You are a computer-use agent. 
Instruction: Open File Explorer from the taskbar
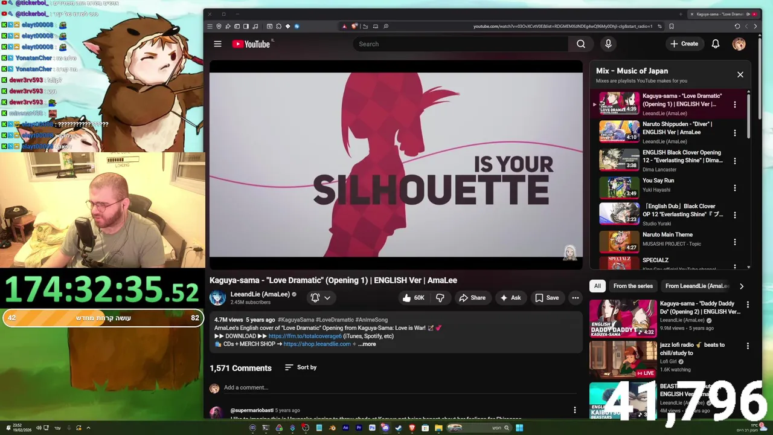point(438,428)
